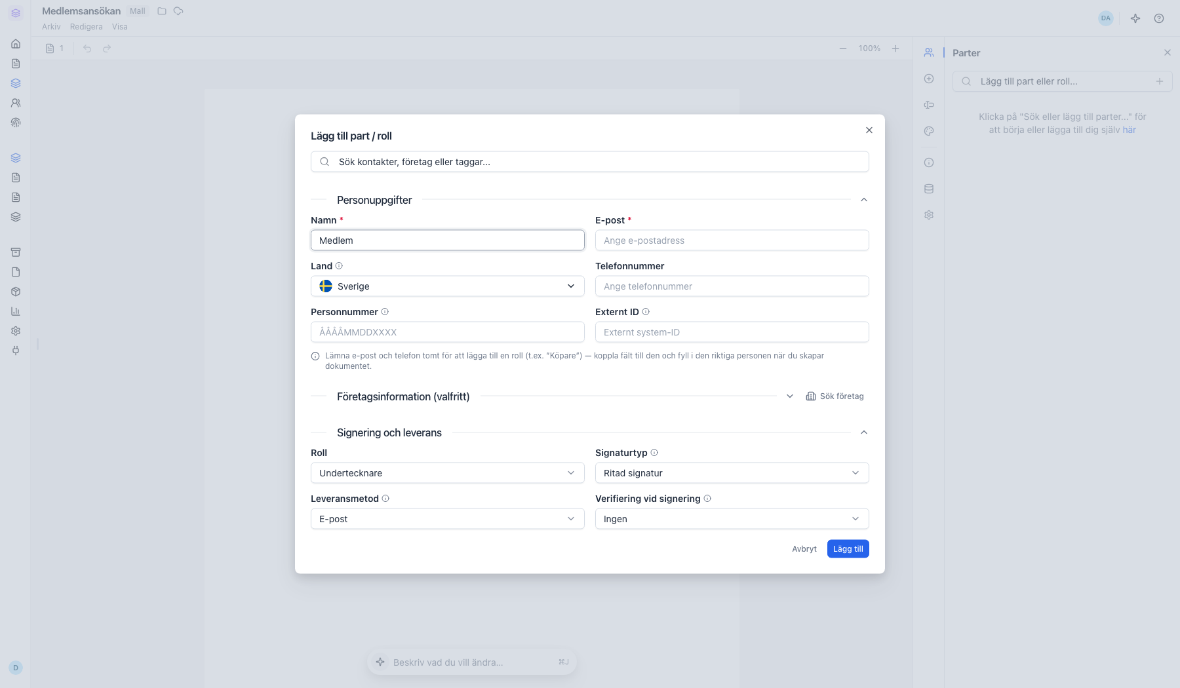Click the Avbryt button
This screenshot has width=1180, height=688.
(804, 549)
